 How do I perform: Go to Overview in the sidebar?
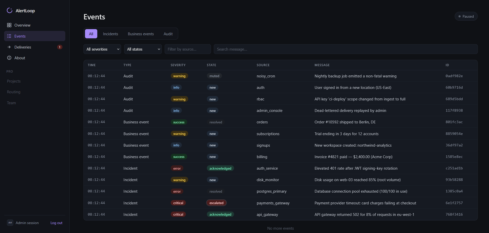click(x=35, y=25)
